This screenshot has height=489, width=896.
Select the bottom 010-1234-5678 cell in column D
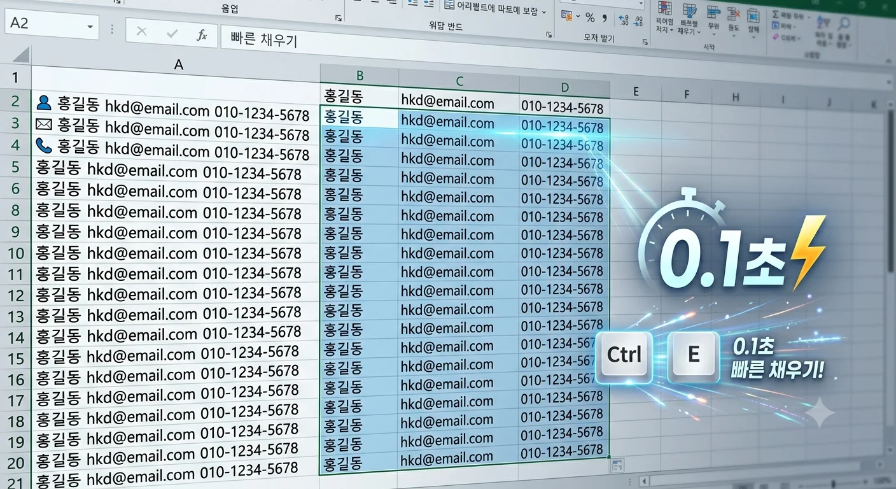click(564, 452)
